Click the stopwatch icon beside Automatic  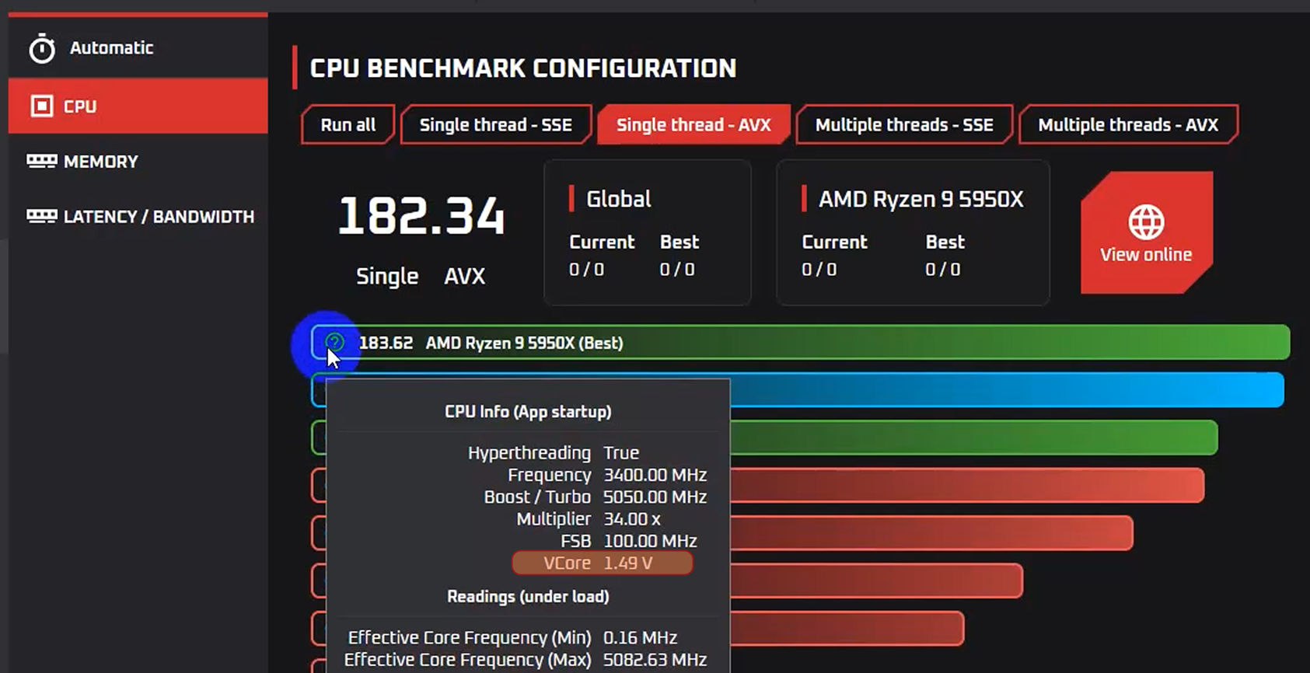point(42,49)
